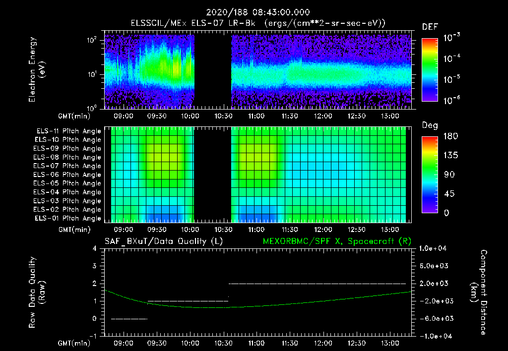Select the ELS-07 Pitch Angle row label
Image resolution: width=508 pixels, height=351 pixels.
point(67,166)
